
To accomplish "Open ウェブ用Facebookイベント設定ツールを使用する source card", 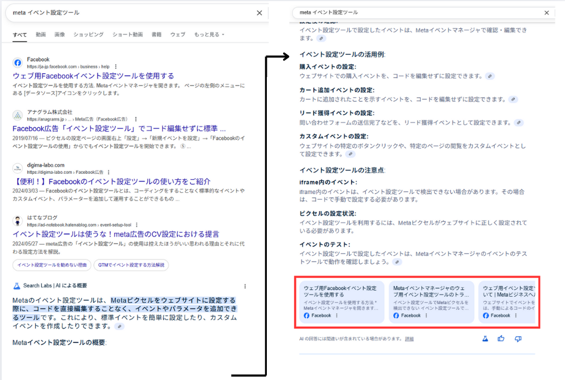I will tap(342, 302).
